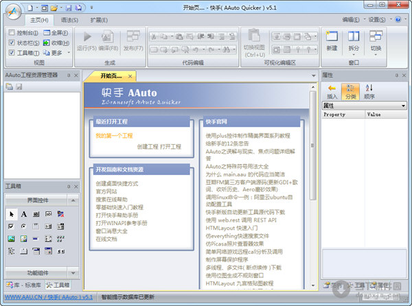
Task: Switch to the 扩展(E) ribbon tab
Action: coord(99,20)
